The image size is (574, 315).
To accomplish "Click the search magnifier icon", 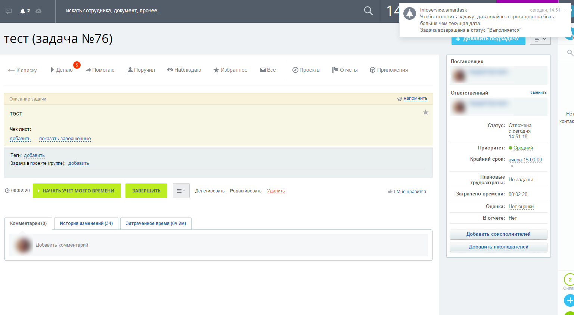I will [368, 11].
